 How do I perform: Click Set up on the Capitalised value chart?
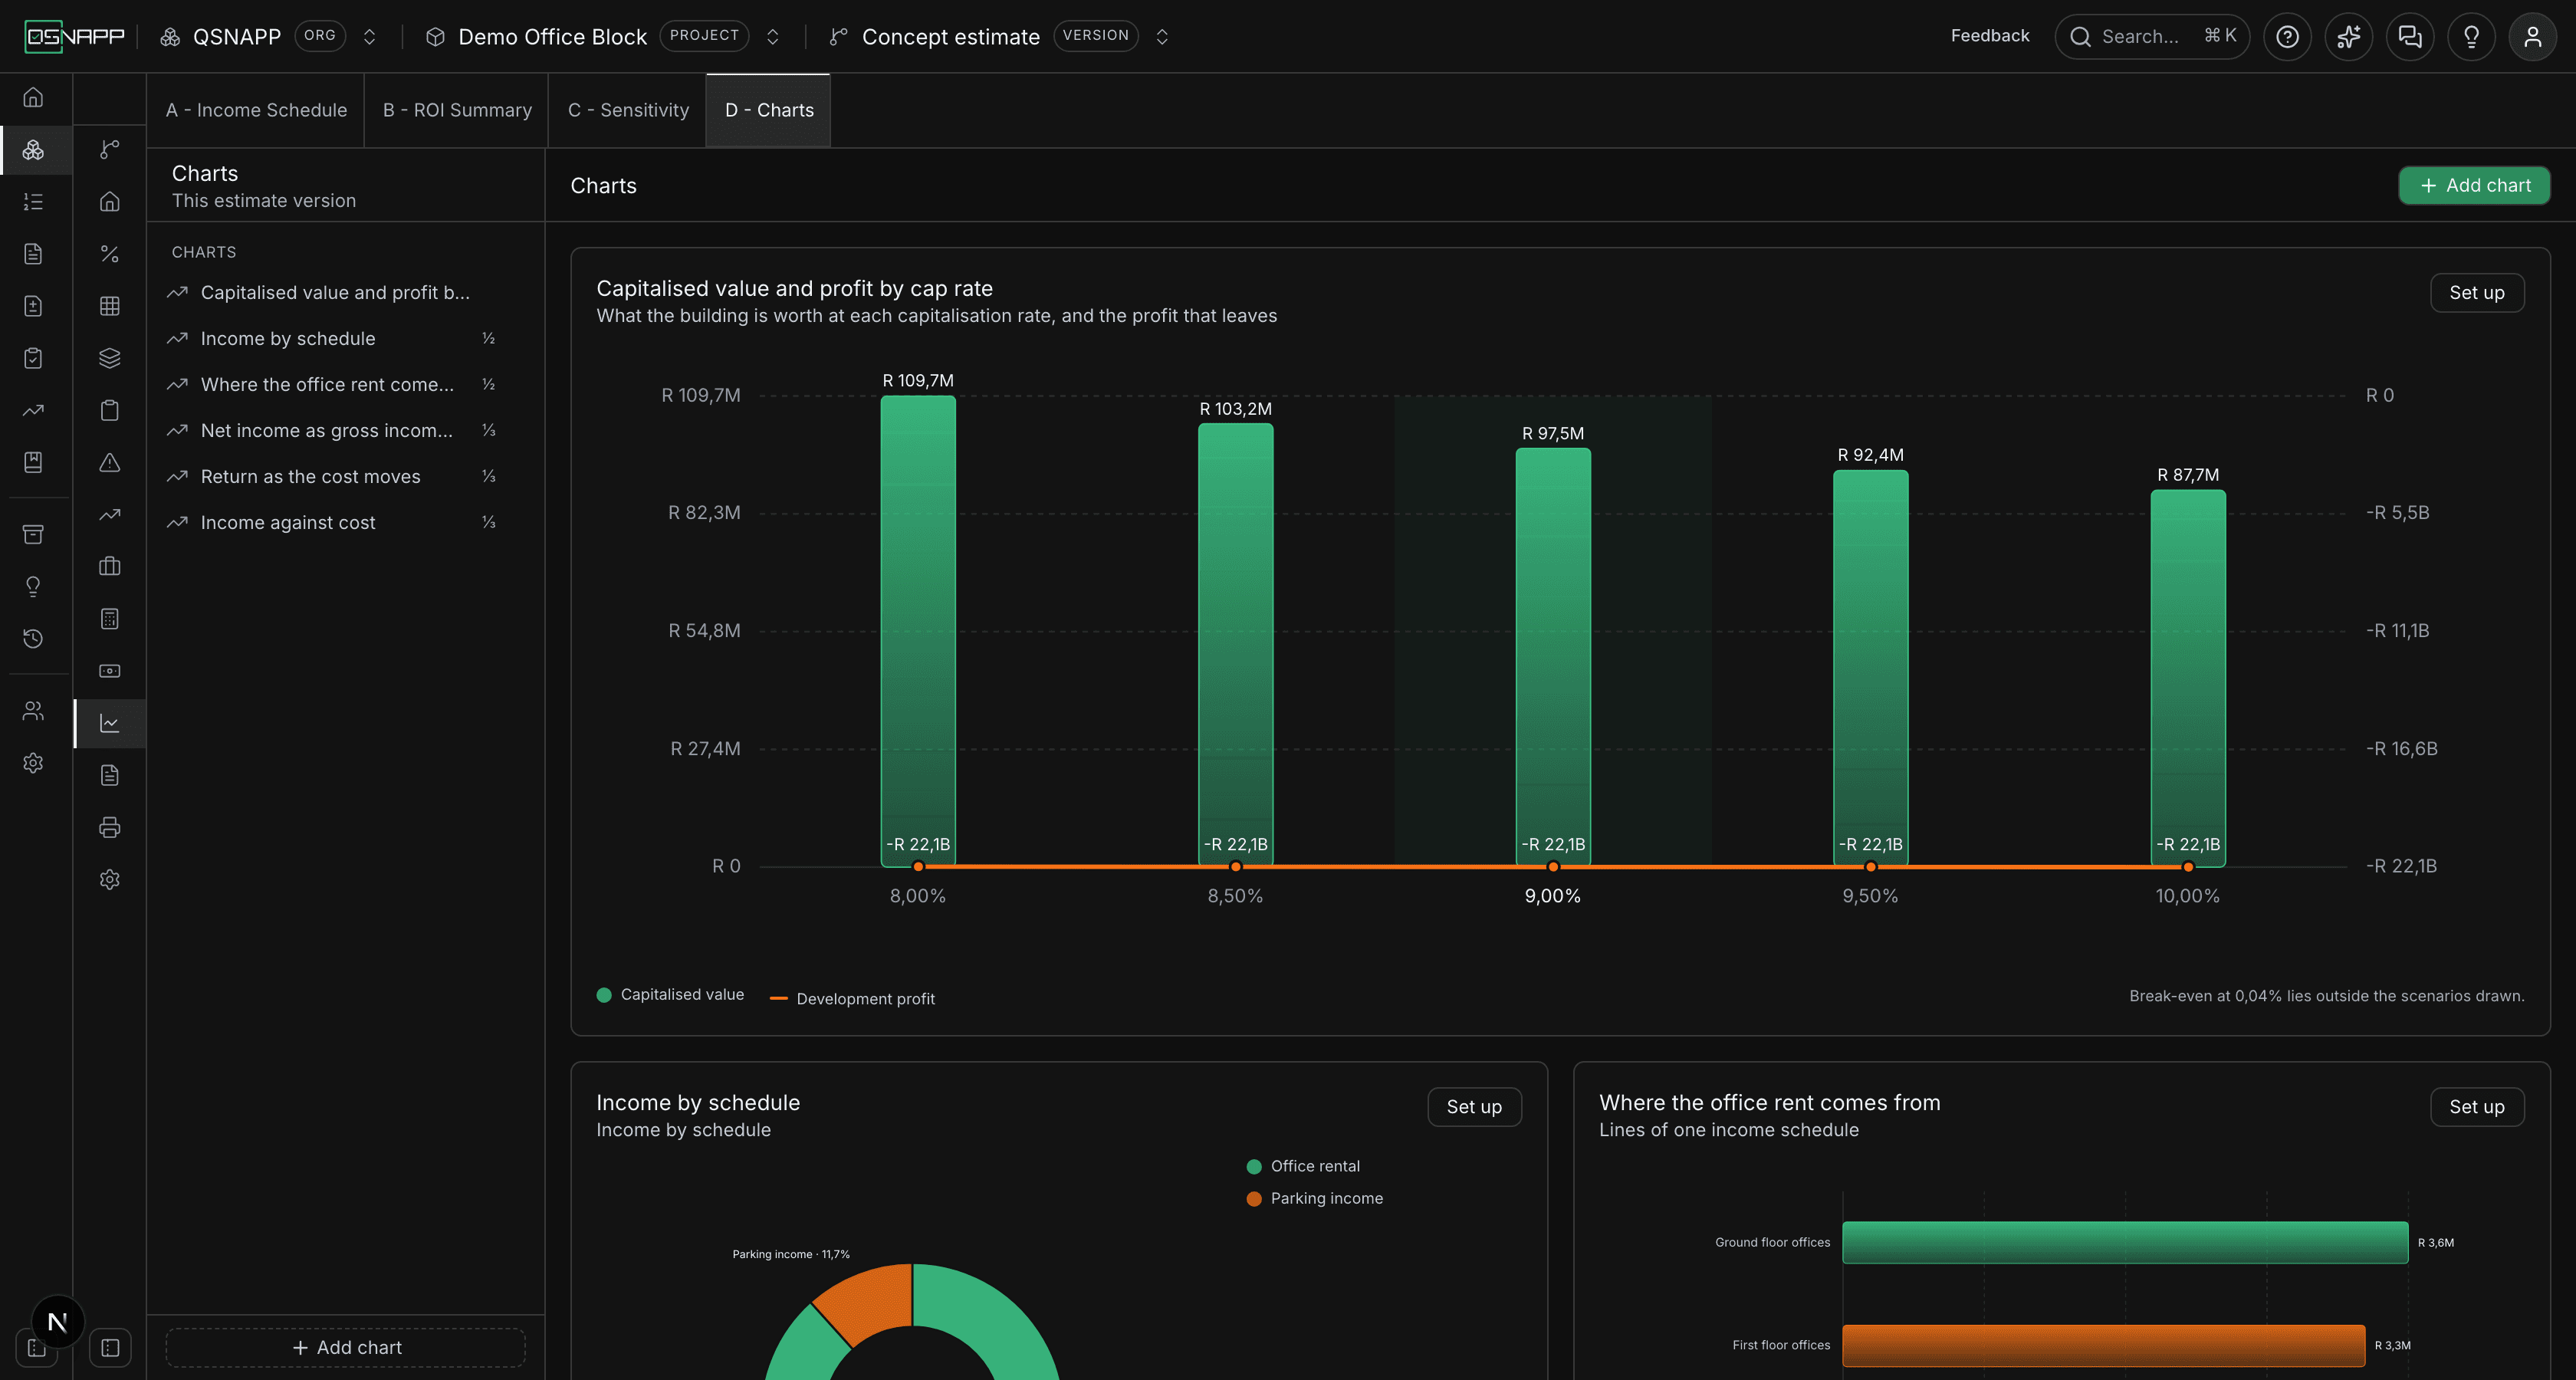click(x=2477, y=293)
